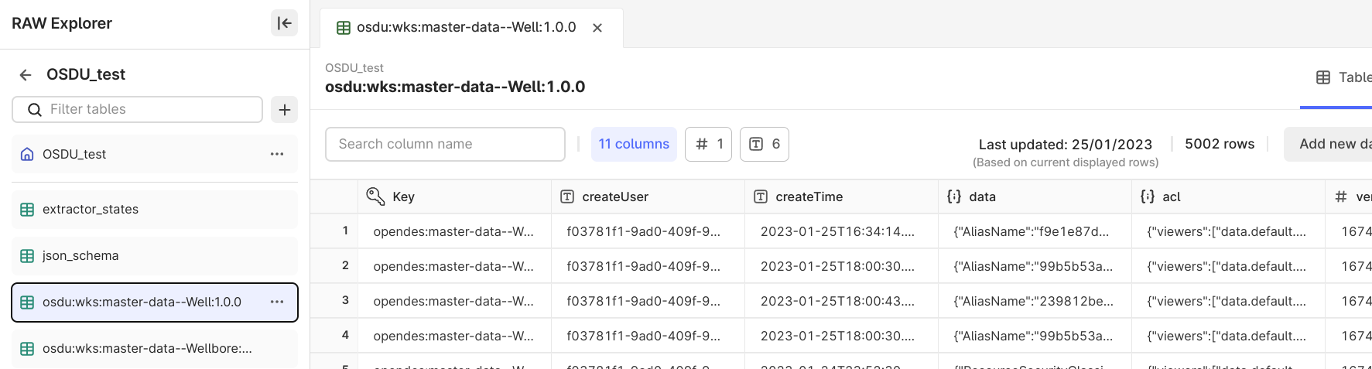Select row 2 Key cell
Screen dimensions: 1372x369
[x=454, y=266]
